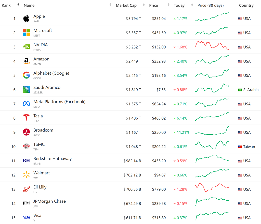The image size is (261, 224).
Task: Open the Berkshire Hathaway company link
Action: click(53, 159)
